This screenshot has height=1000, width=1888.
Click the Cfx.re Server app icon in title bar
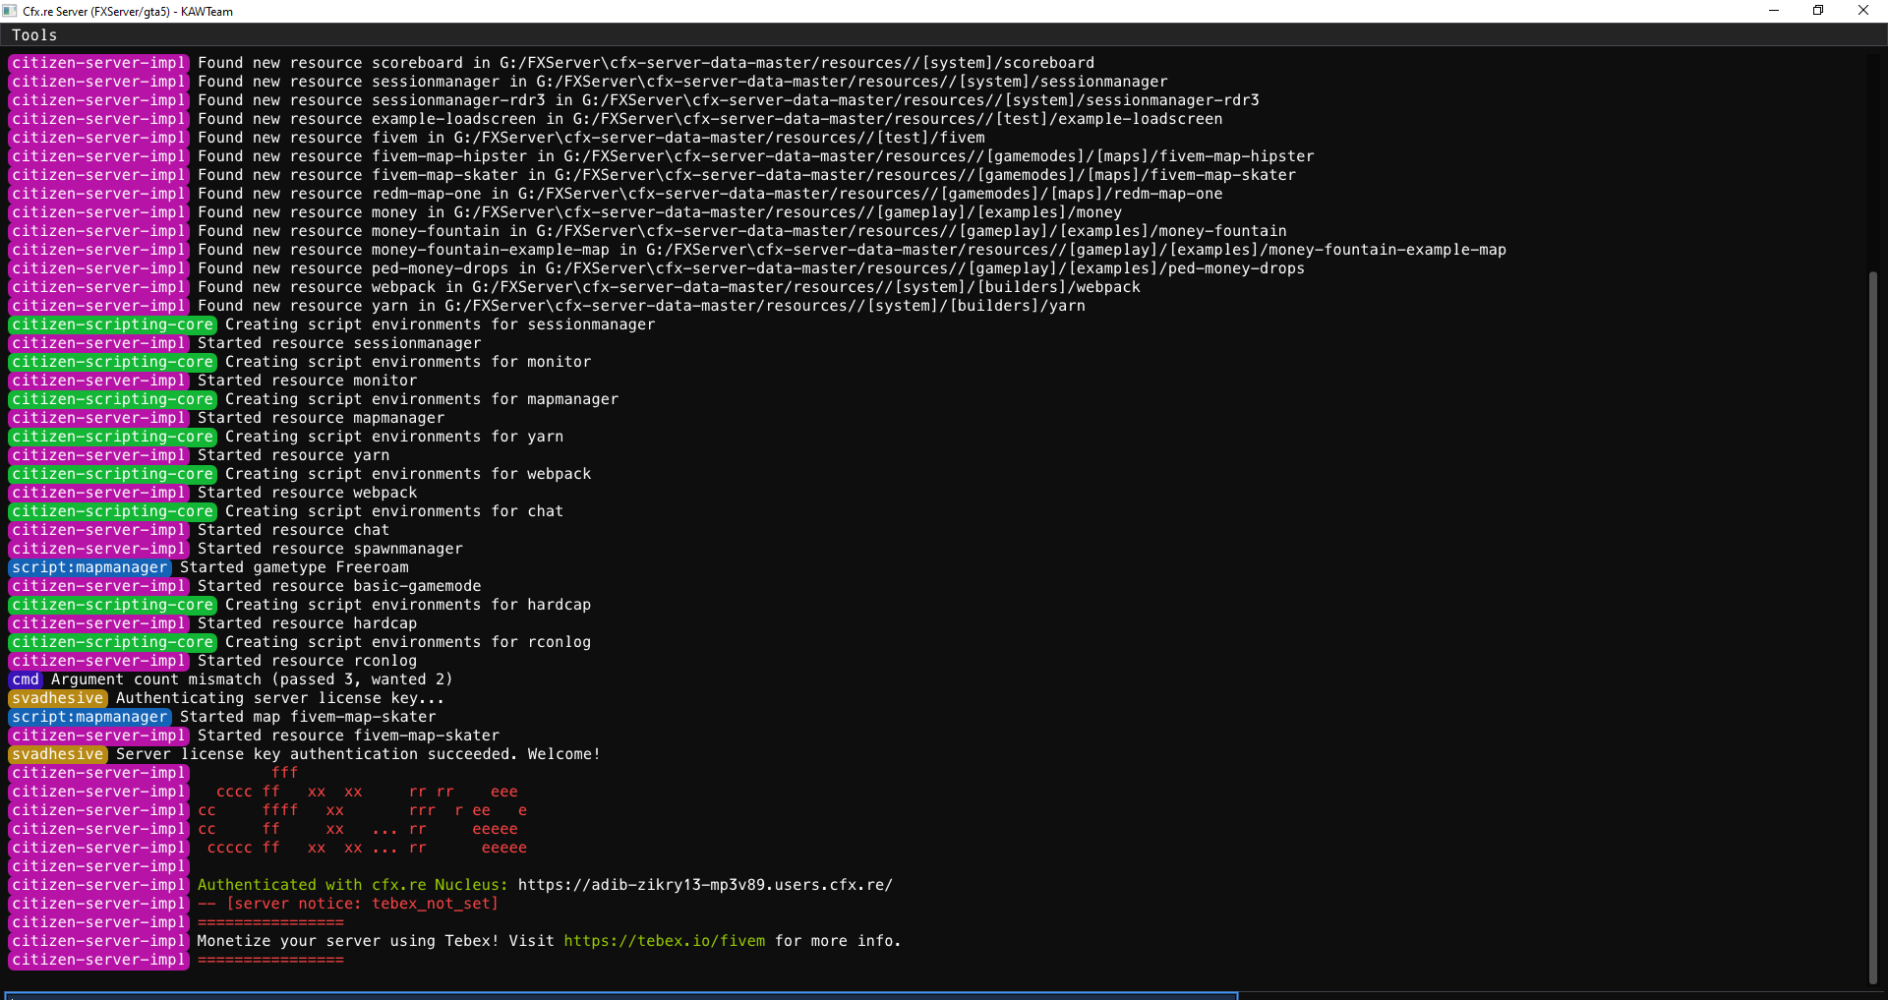10,11
